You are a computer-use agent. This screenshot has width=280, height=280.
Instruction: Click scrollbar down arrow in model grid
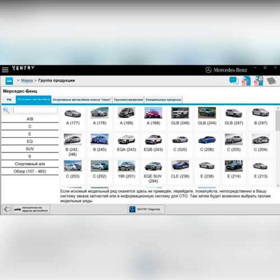[x=278, y=186]
